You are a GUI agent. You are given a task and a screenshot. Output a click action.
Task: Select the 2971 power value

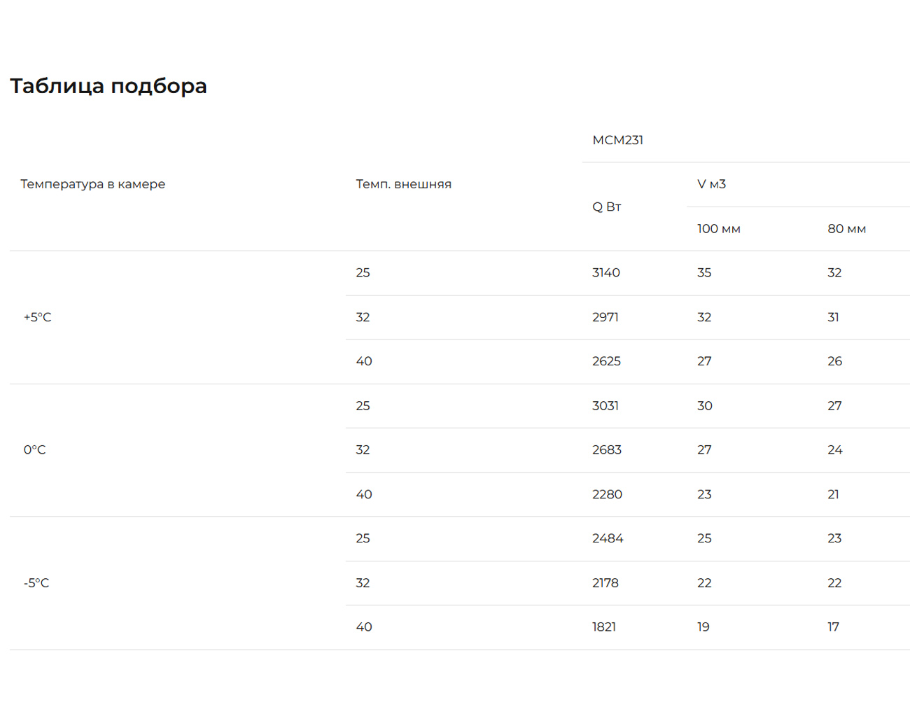click(605, 317)
